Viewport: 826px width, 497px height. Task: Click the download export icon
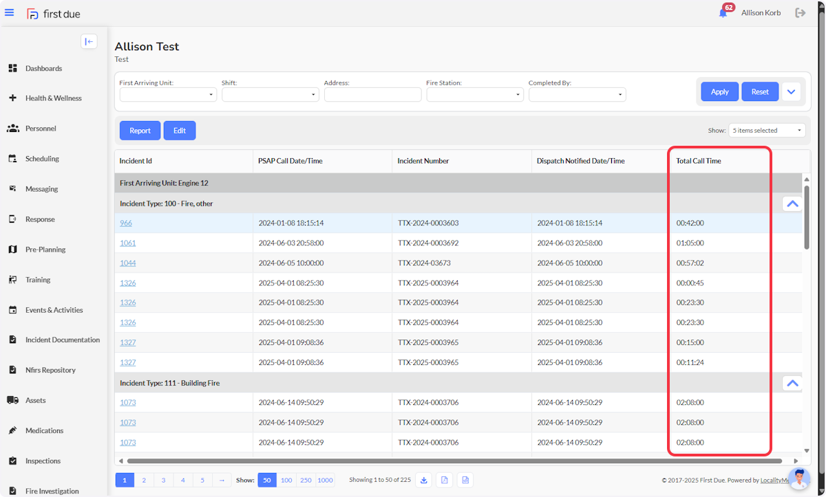point(424,480)
